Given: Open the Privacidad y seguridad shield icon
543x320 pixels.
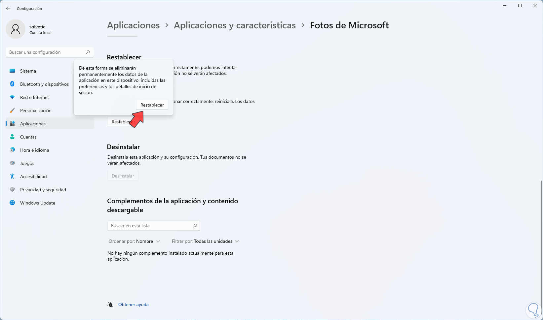Looking at the screenshot, I should coord(12,190).
